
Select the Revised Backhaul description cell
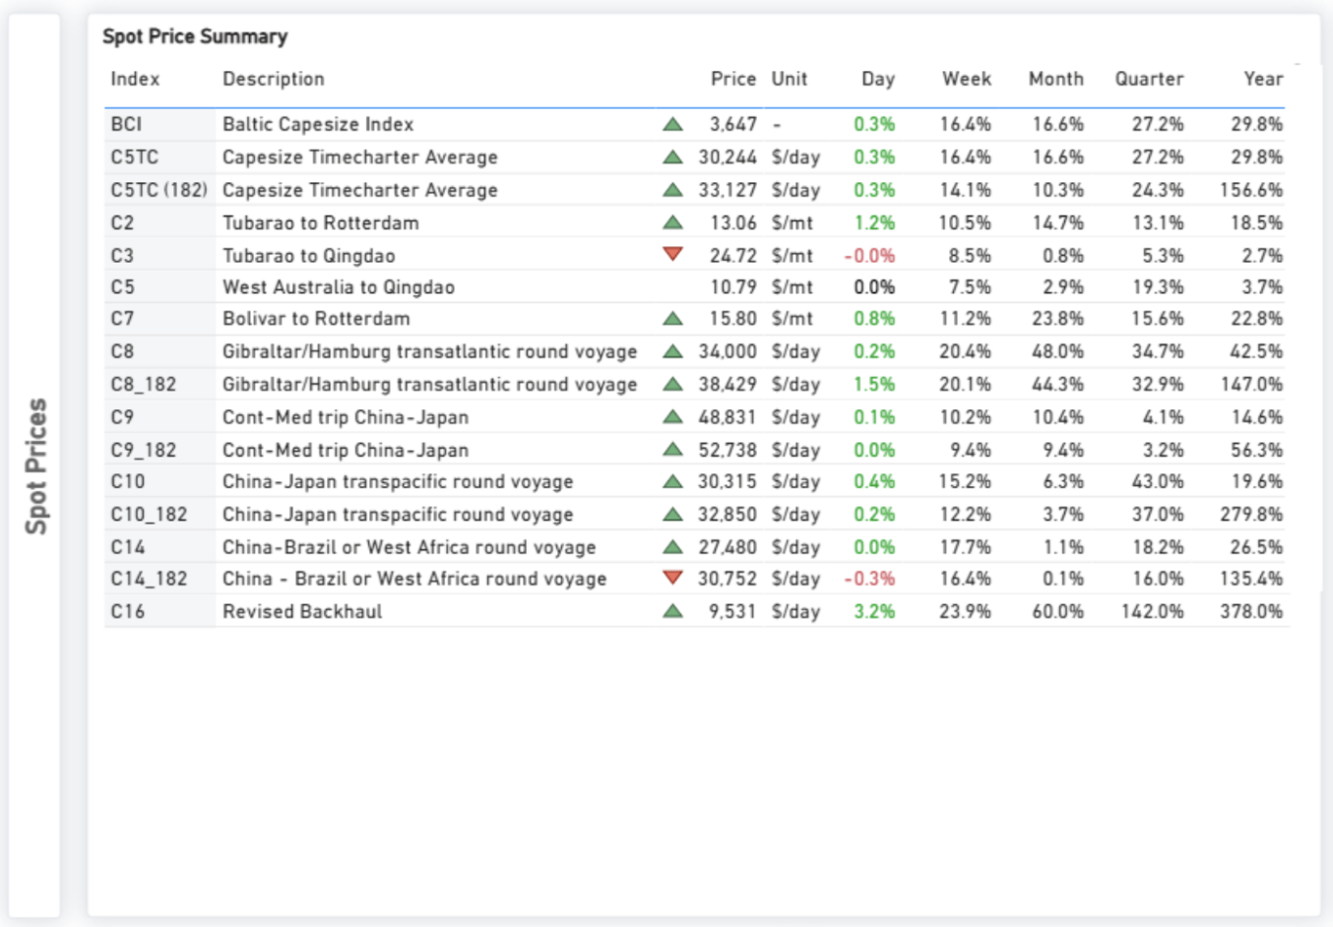(x=302, y=611)
